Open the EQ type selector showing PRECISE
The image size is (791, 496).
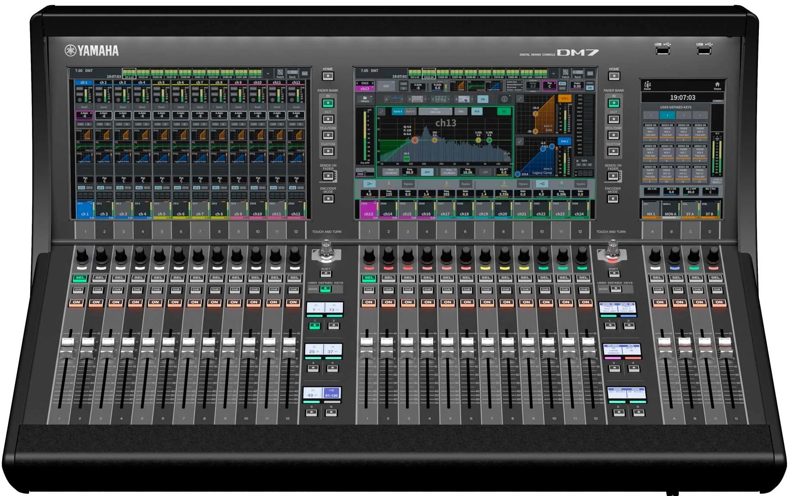[435, 112]
